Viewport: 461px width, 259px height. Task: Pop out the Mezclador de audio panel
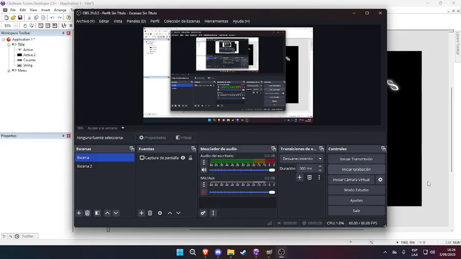tap(274, 149)
